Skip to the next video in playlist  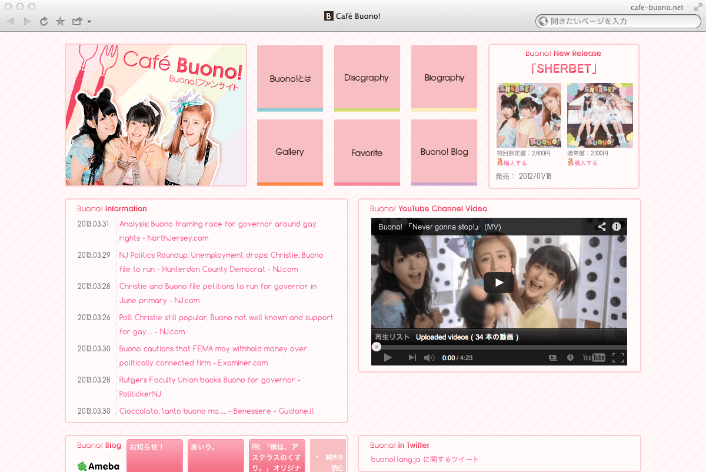point(412,358)
